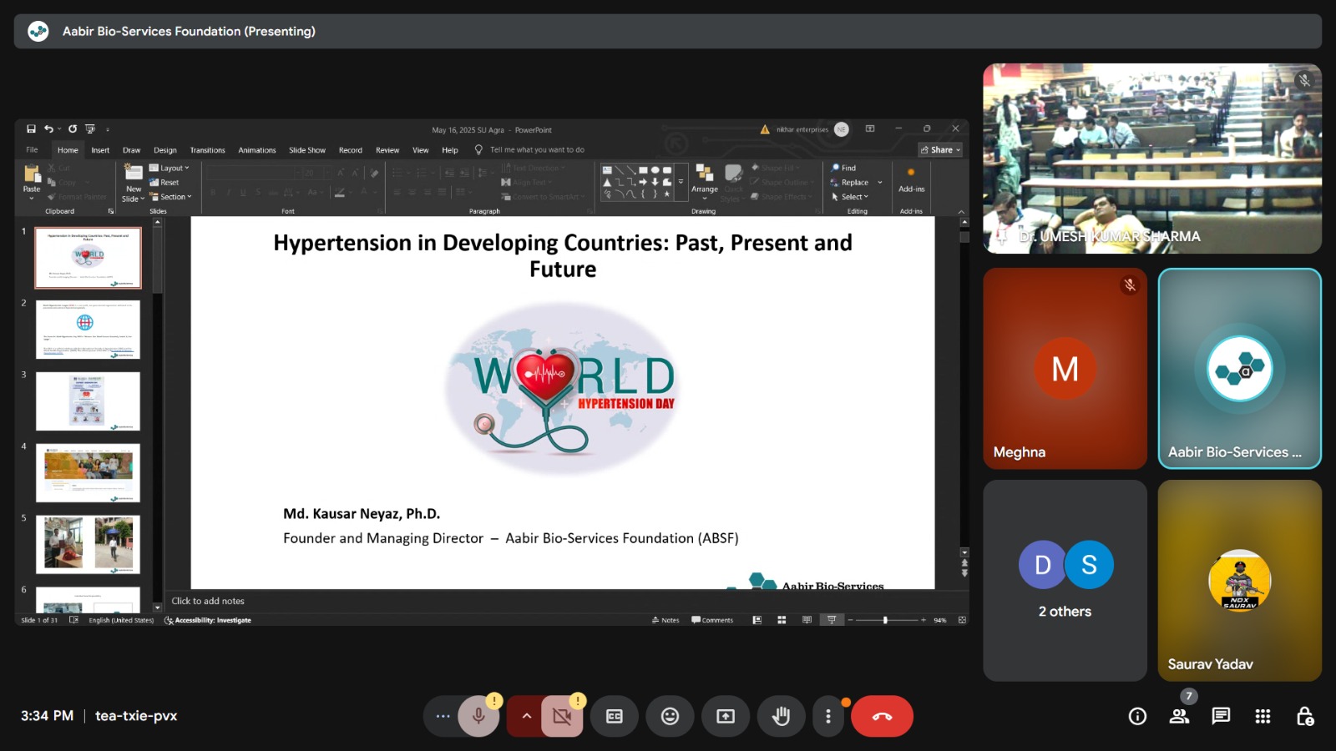The height and width of the screenshot is (751, 1336).
Task: Open the Activities grid icon
Action: 1263,716
